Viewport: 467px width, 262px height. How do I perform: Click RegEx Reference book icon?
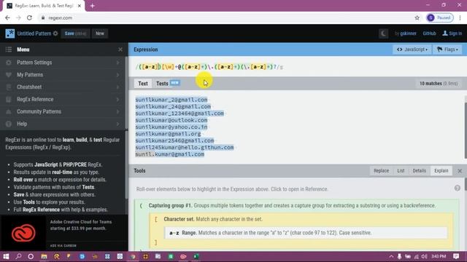coord(9,100)
